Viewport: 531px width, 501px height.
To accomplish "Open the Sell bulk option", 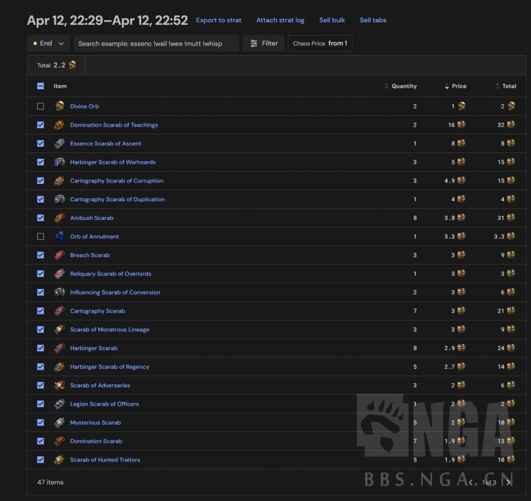I will click(332, 20).
